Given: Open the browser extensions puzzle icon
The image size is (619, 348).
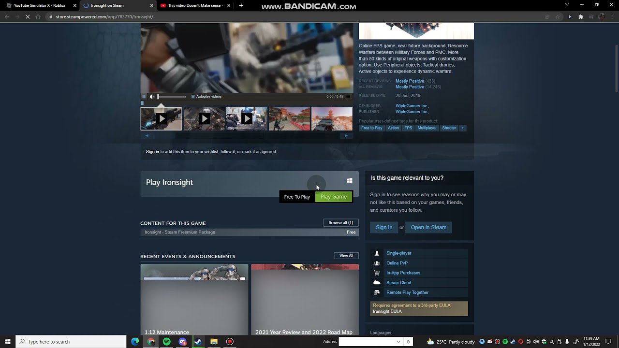Looking at the screenshot, I should point(581,17).
